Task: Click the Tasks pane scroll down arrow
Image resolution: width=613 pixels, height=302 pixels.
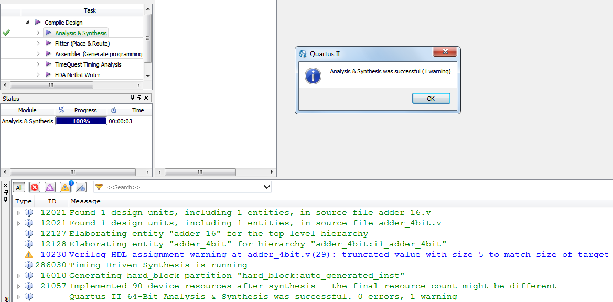Action: point(147,76)
